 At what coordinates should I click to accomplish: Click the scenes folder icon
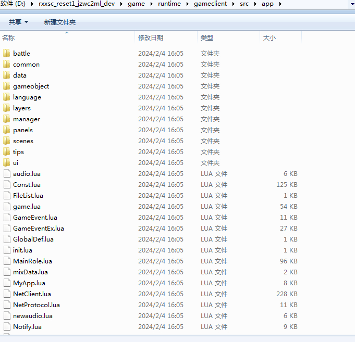click(6, 141)
